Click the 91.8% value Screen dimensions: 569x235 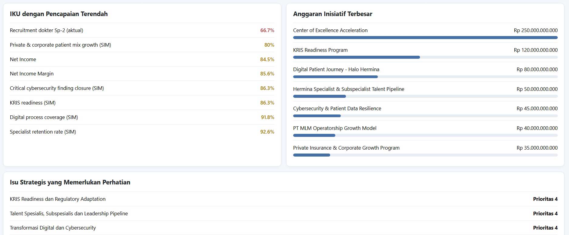(267, 117)
